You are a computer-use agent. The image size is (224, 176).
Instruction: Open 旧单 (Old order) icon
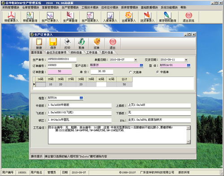tap(97, 42)
